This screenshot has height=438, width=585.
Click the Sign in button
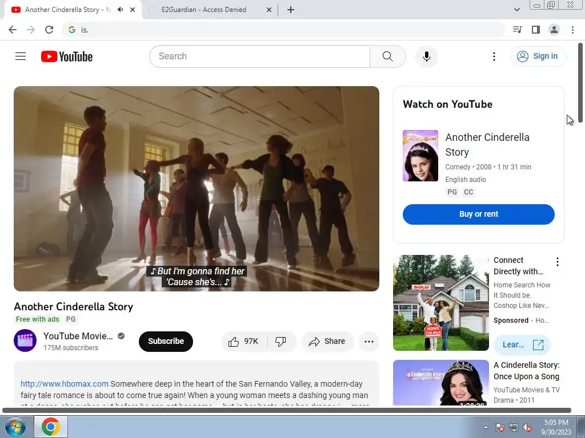coord(538,56)
